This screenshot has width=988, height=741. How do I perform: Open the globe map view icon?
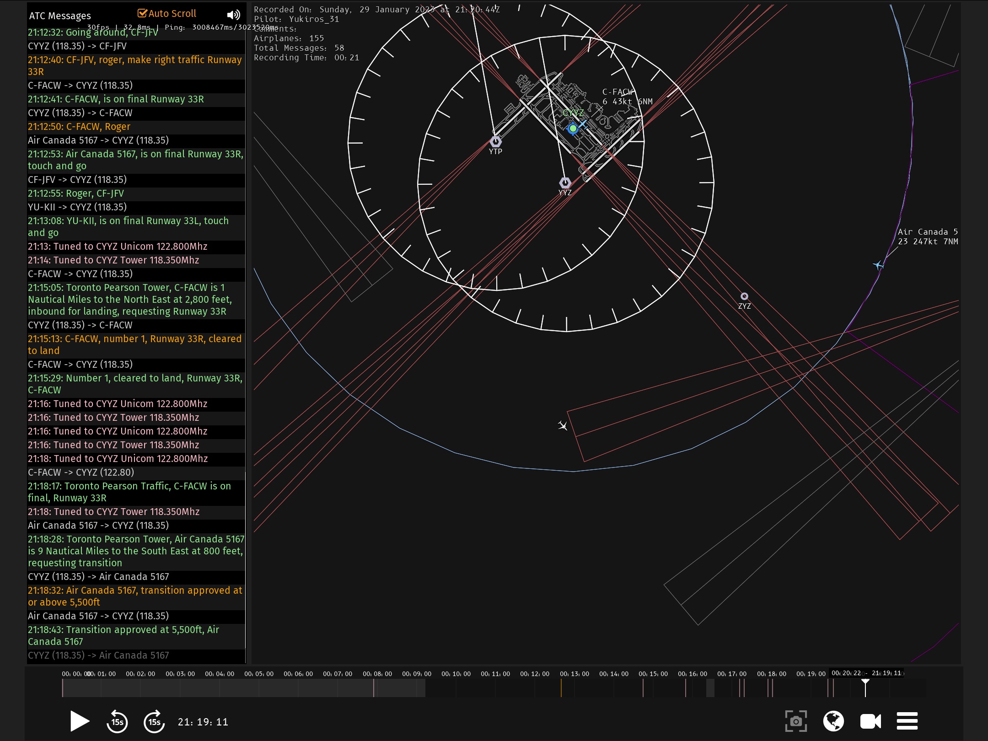pyautogui.click(x=833, y=721)
